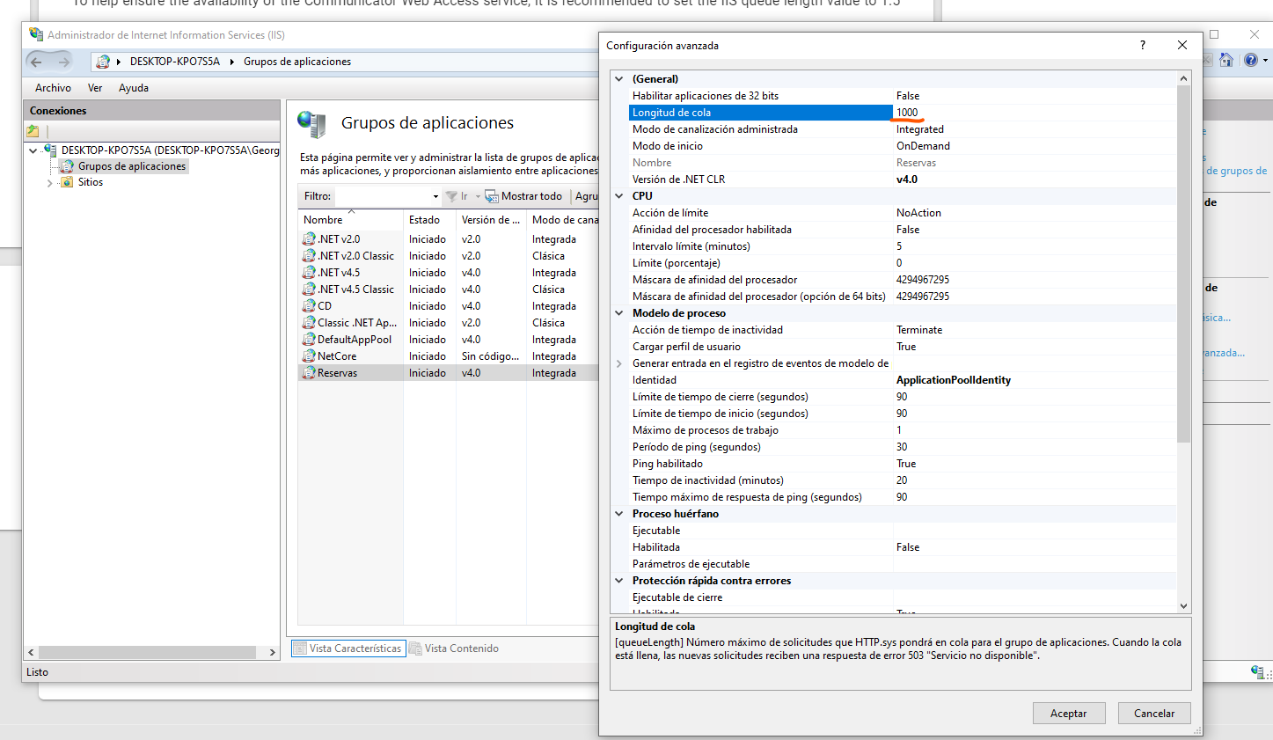
Task: Select the Reservas application pool icon
Action: click(309, 373)
